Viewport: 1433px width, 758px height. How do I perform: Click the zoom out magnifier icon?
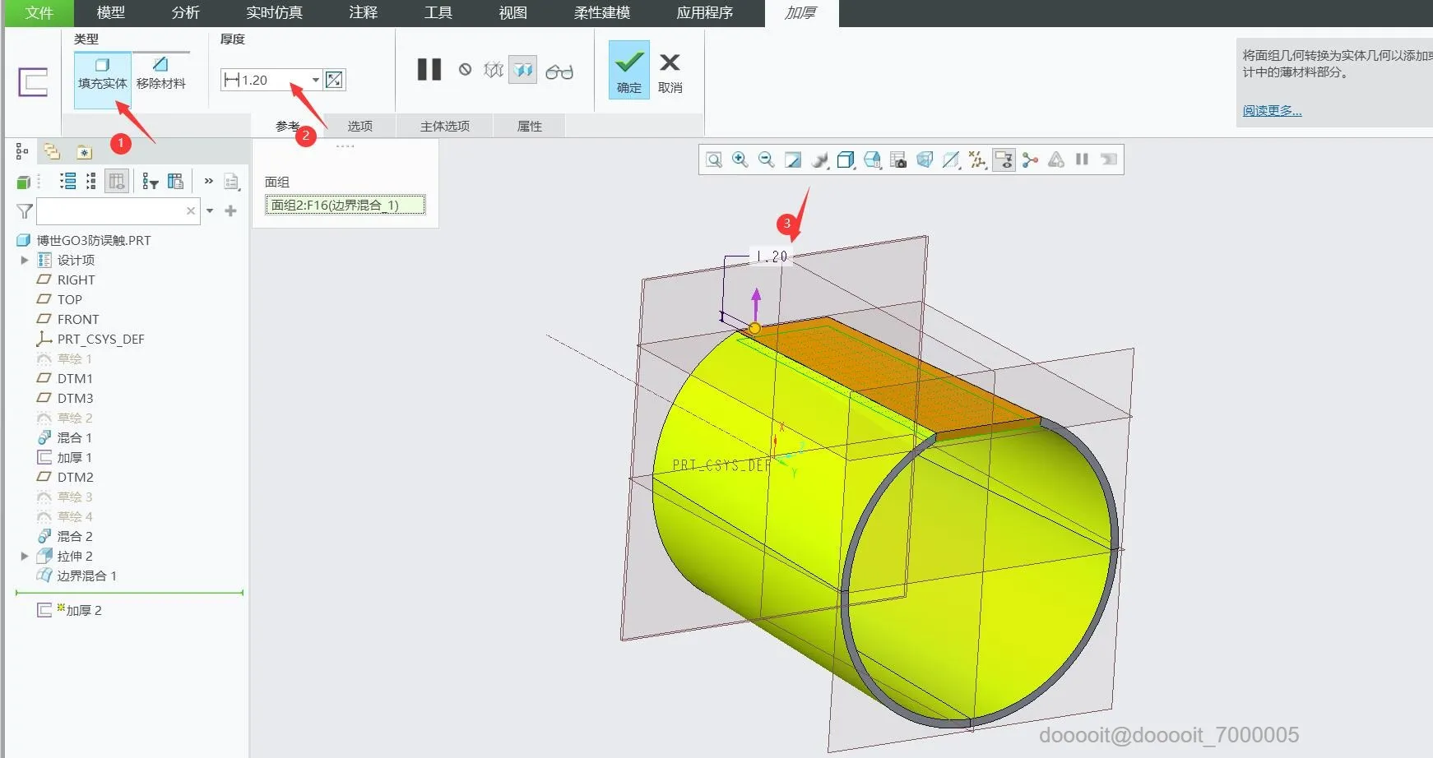click(x=766, y=159)
